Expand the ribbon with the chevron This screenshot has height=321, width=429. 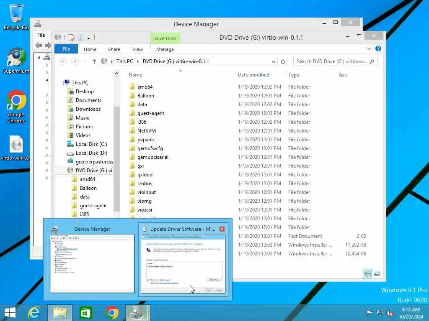[x=369, y=48]
